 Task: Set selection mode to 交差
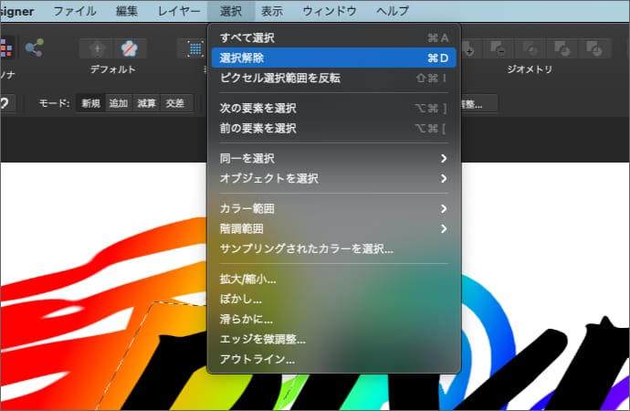coord(173,103)
